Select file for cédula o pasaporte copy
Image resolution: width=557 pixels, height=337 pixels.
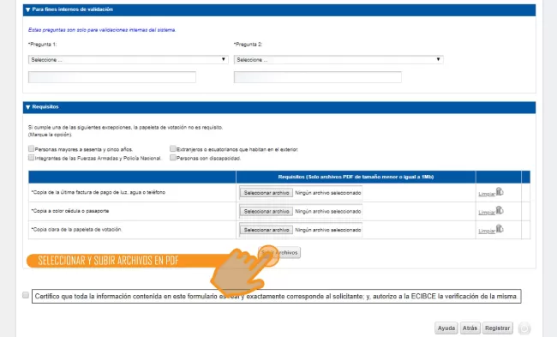point(266,211)
